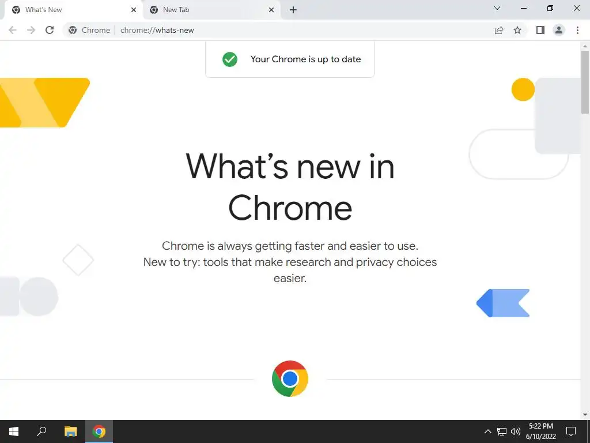Show hidden system tray icons
Image resolution: width=590 pixels, height=443 pixels.
coord(487,431)
